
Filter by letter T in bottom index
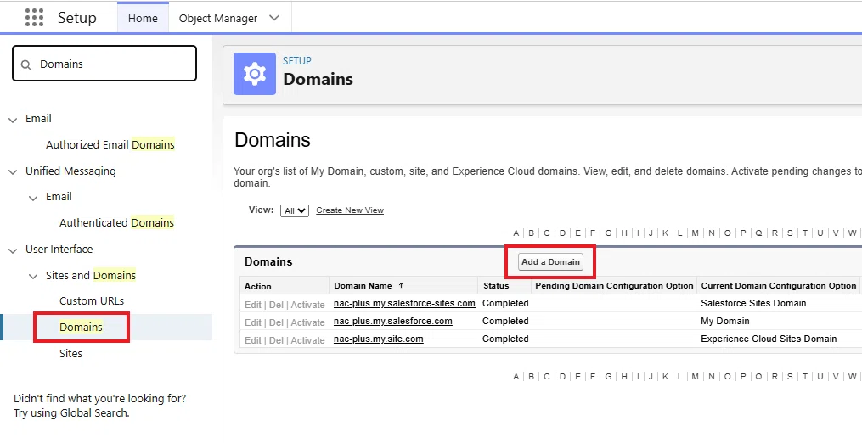[x=805, y=377]
